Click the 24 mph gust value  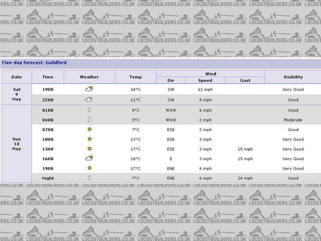tap(245, 178)
